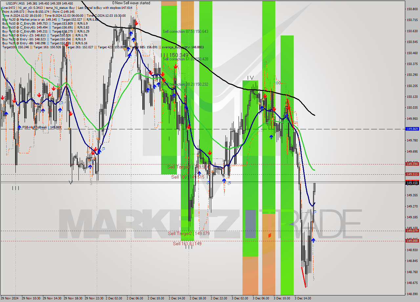Select the 150.460 price axis label
420x302 pixels.
(412, 53)
